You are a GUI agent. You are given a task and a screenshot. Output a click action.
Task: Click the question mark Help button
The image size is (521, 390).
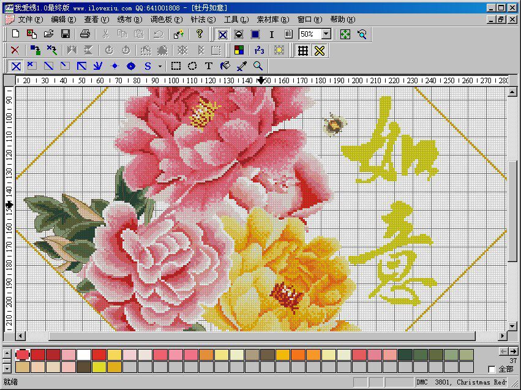coord(200,34)
